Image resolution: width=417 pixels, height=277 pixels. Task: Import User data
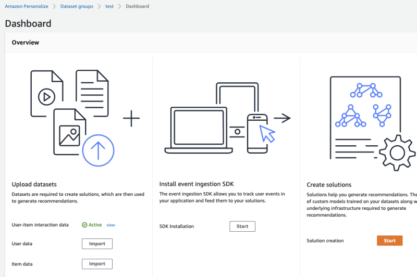pyautogui.click(x=97, y=244)
